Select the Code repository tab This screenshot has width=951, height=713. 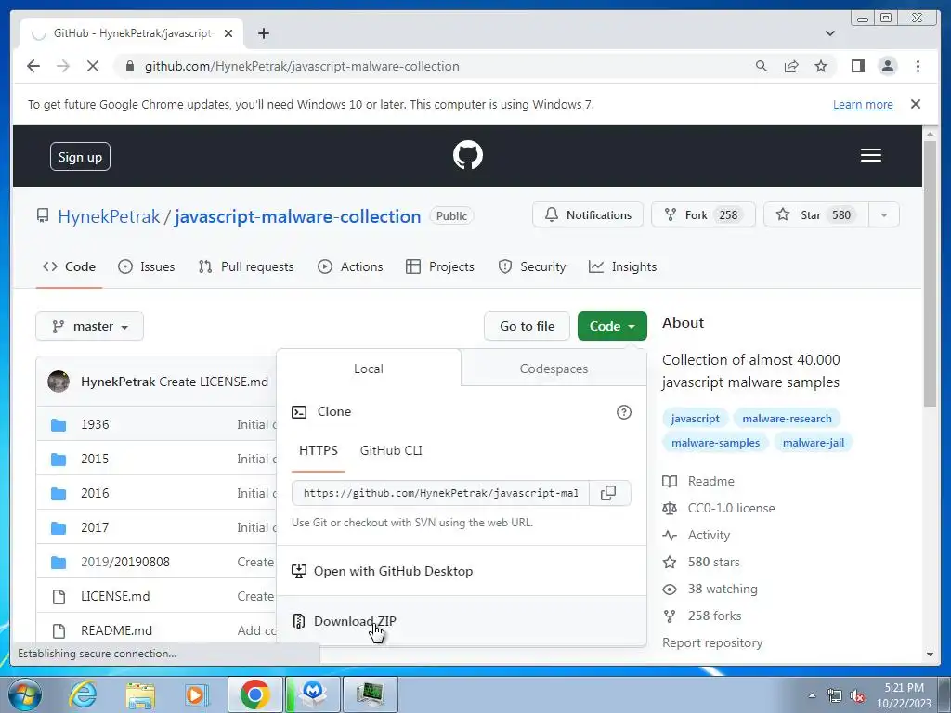[69, 266]
